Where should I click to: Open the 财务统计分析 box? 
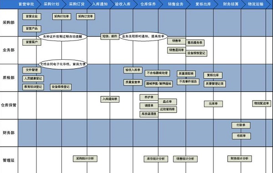[240, 158]
